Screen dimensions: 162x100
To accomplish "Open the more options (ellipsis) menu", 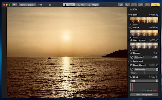I will pos(127,5).
